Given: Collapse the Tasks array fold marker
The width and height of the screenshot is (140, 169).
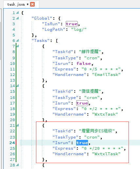Looking at the screenshot, I should click(x=17, y=40).
